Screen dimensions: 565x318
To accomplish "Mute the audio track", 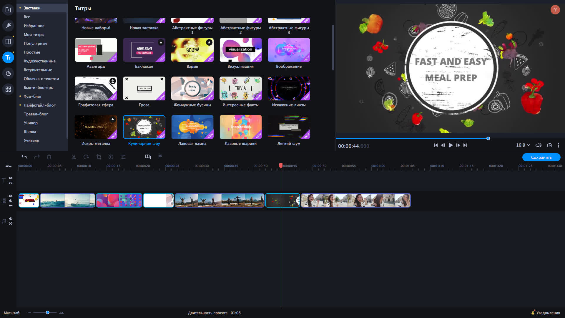I will tap(11, 219).
